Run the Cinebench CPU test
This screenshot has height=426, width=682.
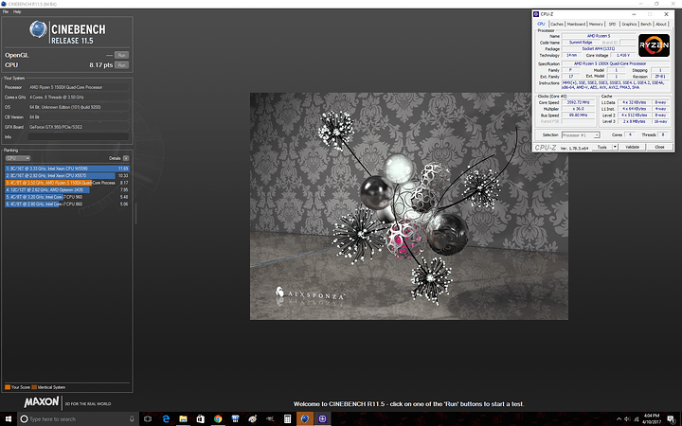point(122,64)
